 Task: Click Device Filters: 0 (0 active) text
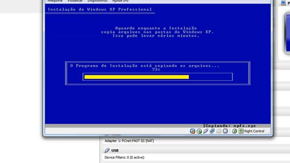[x=124, y=158]
